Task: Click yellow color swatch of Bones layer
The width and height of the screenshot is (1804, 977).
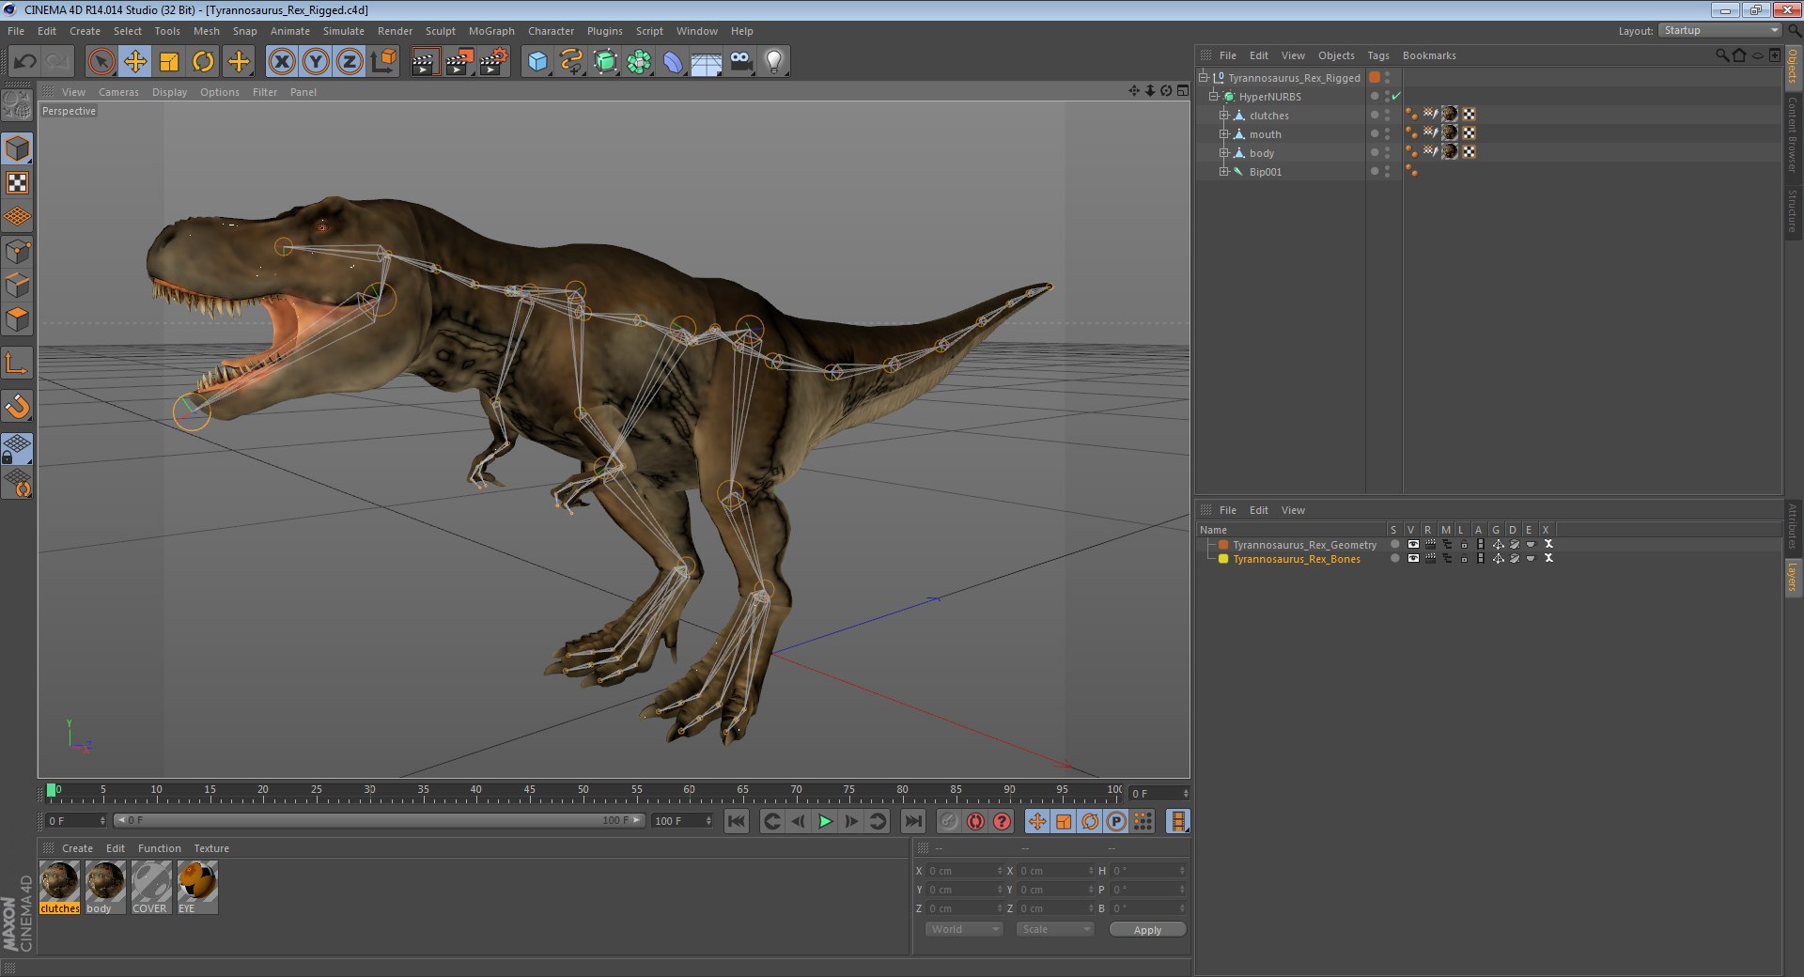Action: [1223, 558]
